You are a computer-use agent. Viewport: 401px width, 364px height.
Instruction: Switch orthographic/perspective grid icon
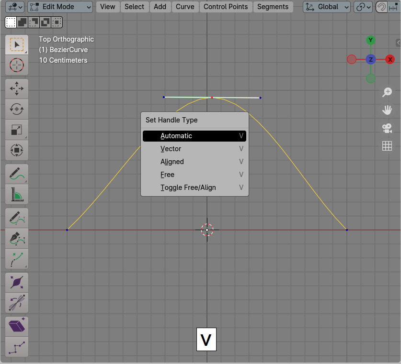pos(387,146)
